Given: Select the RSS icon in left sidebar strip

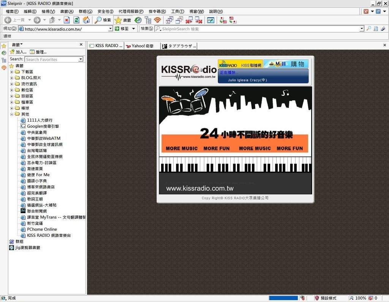Looking at the screenshot, I should (4, 67).
